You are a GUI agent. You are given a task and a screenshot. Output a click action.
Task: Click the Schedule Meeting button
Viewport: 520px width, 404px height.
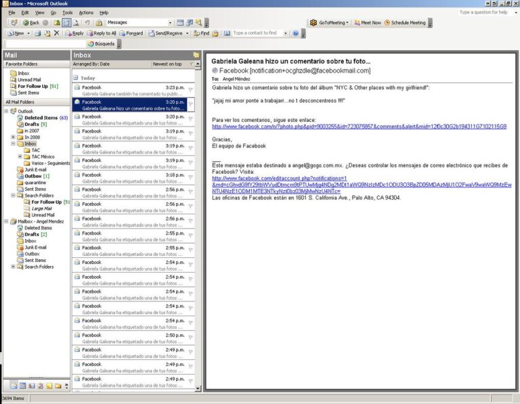tap(405, 22)
